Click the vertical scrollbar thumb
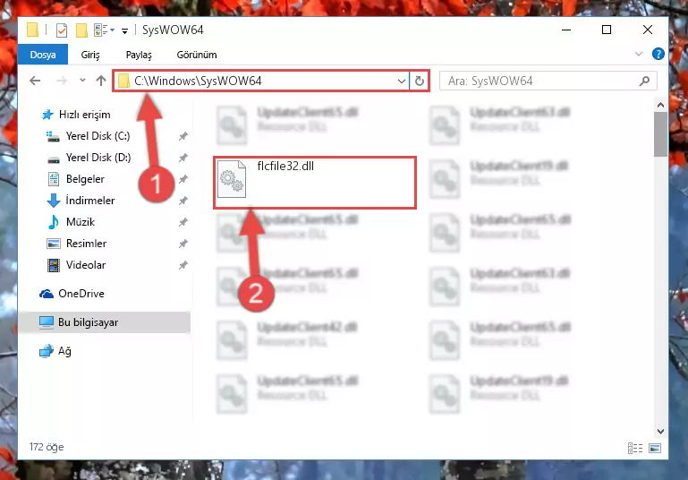The image size is (688, 480). click(x=660, y=134)
